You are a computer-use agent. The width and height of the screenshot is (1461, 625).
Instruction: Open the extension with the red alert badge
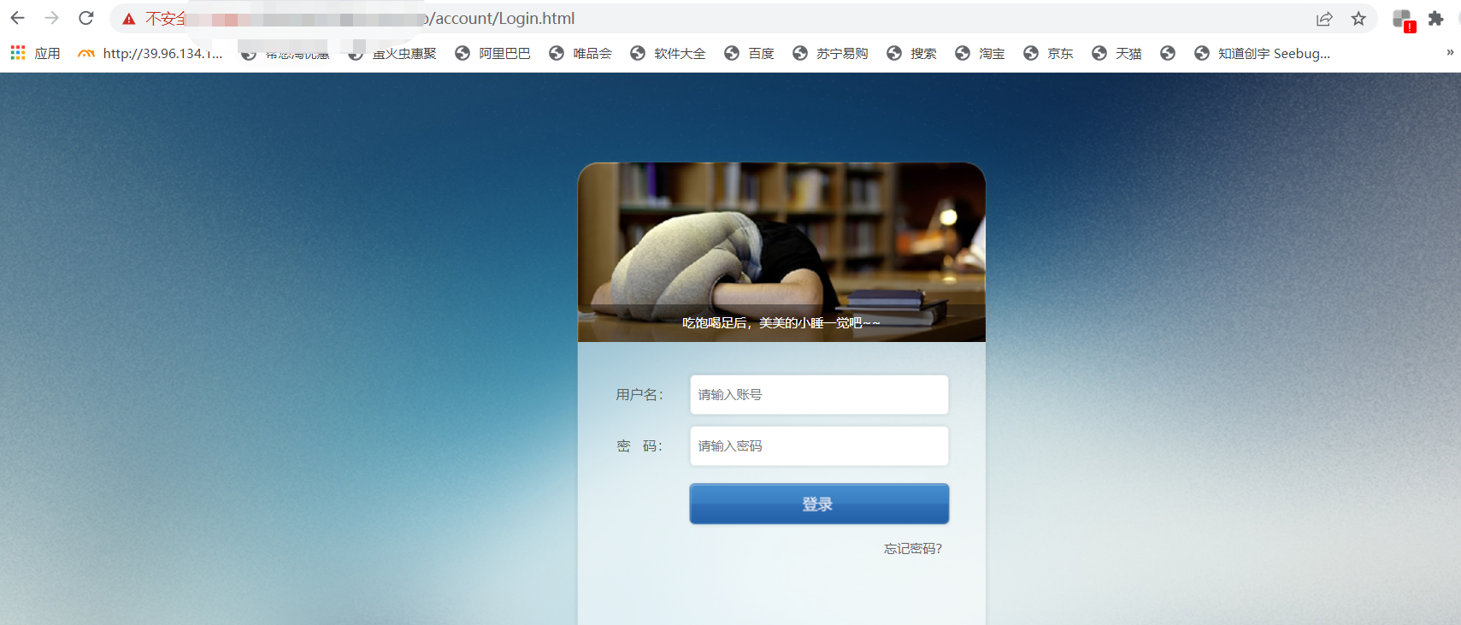pyautogui.click(x=1404, y=21)
